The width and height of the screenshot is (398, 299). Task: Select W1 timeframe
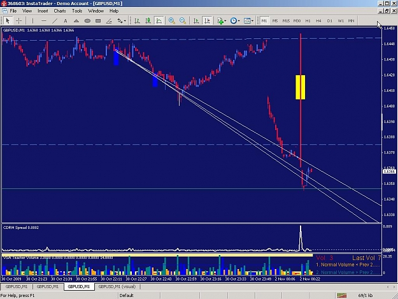pos(341,21)
